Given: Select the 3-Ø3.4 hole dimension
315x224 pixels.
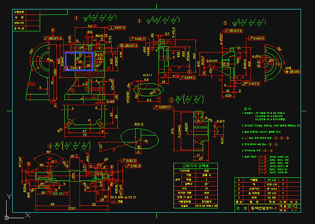Looking at the screenshot, I should click(x=173, y=32).
